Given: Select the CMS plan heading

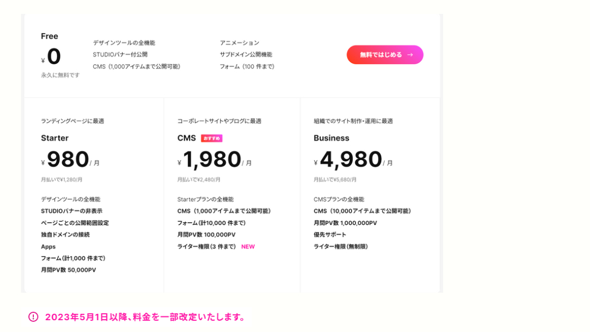Looking at the screenshot, I should tap(185, 138).
